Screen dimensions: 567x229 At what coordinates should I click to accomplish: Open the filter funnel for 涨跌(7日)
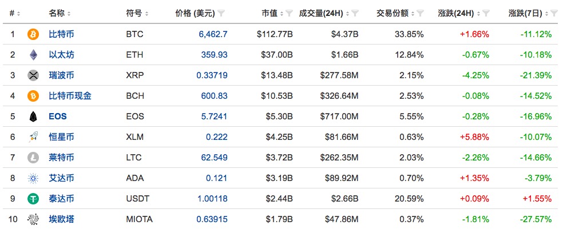[x=554, y=14]
